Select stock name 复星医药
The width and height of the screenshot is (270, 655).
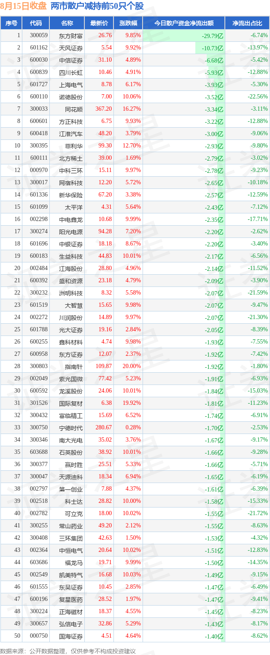coord(71,599)
